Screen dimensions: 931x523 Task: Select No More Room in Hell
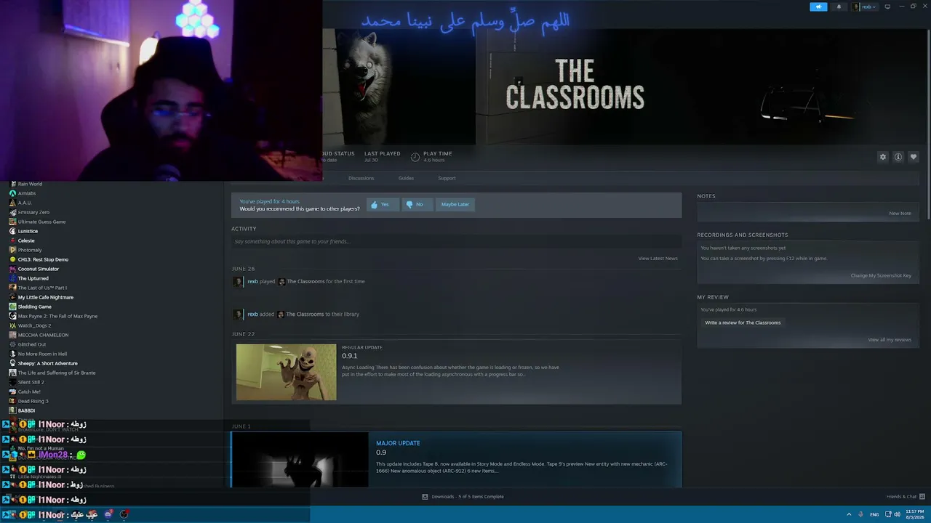(42, 354)
